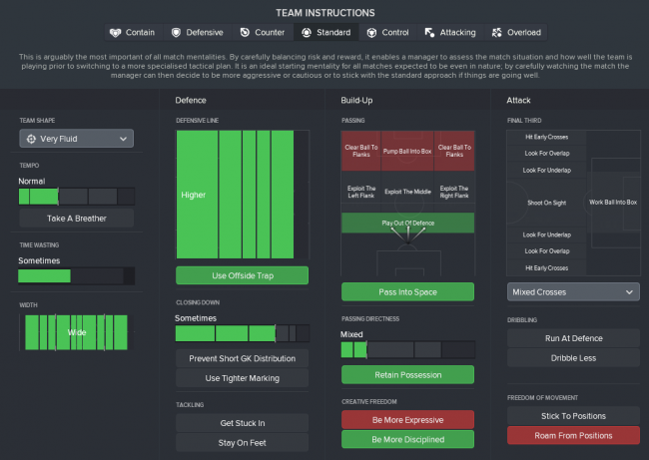Image resolution: width=649 pixels, height=460 pixels.
Task: Adjust the Tempo slider bar
Action: click(x=76, y=197)
